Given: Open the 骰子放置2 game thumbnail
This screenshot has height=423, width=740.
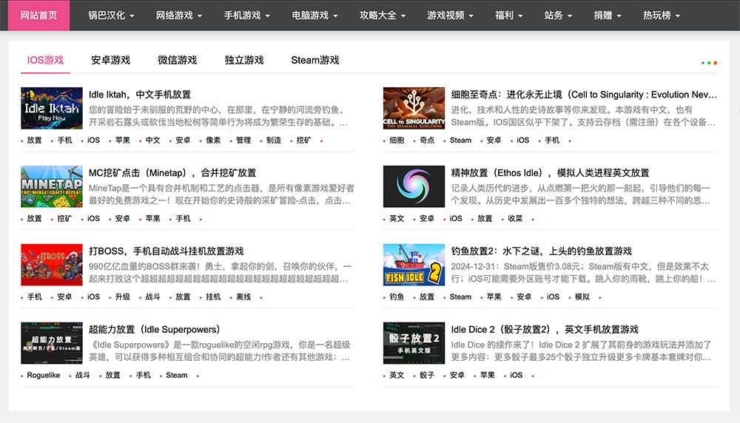Looking at the screenshot, I should pyautogui.click(x=414, y=343).
